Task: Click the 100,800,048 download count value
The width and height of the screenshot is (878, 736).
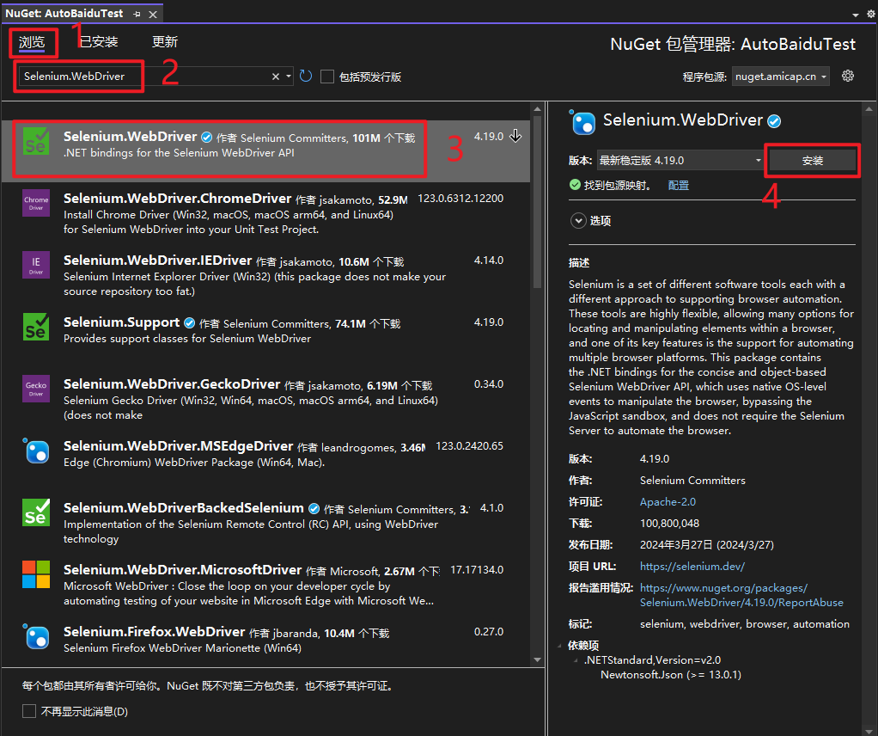Action: point(670,524)
